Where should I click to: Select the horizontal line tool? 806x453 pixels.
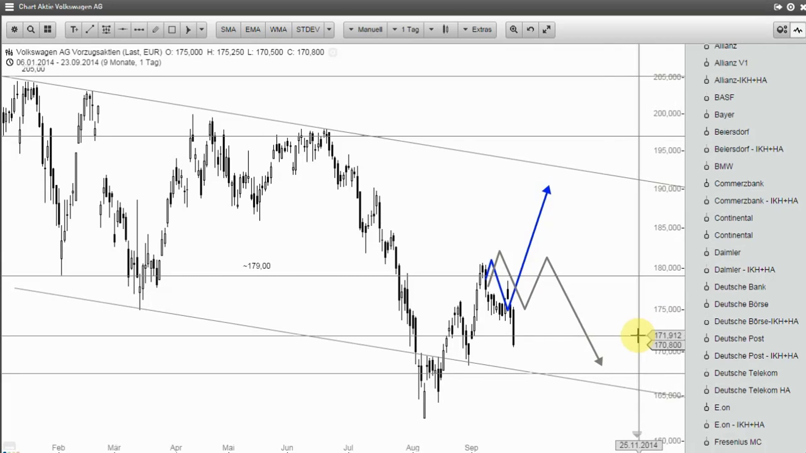(x=123, y=30)
